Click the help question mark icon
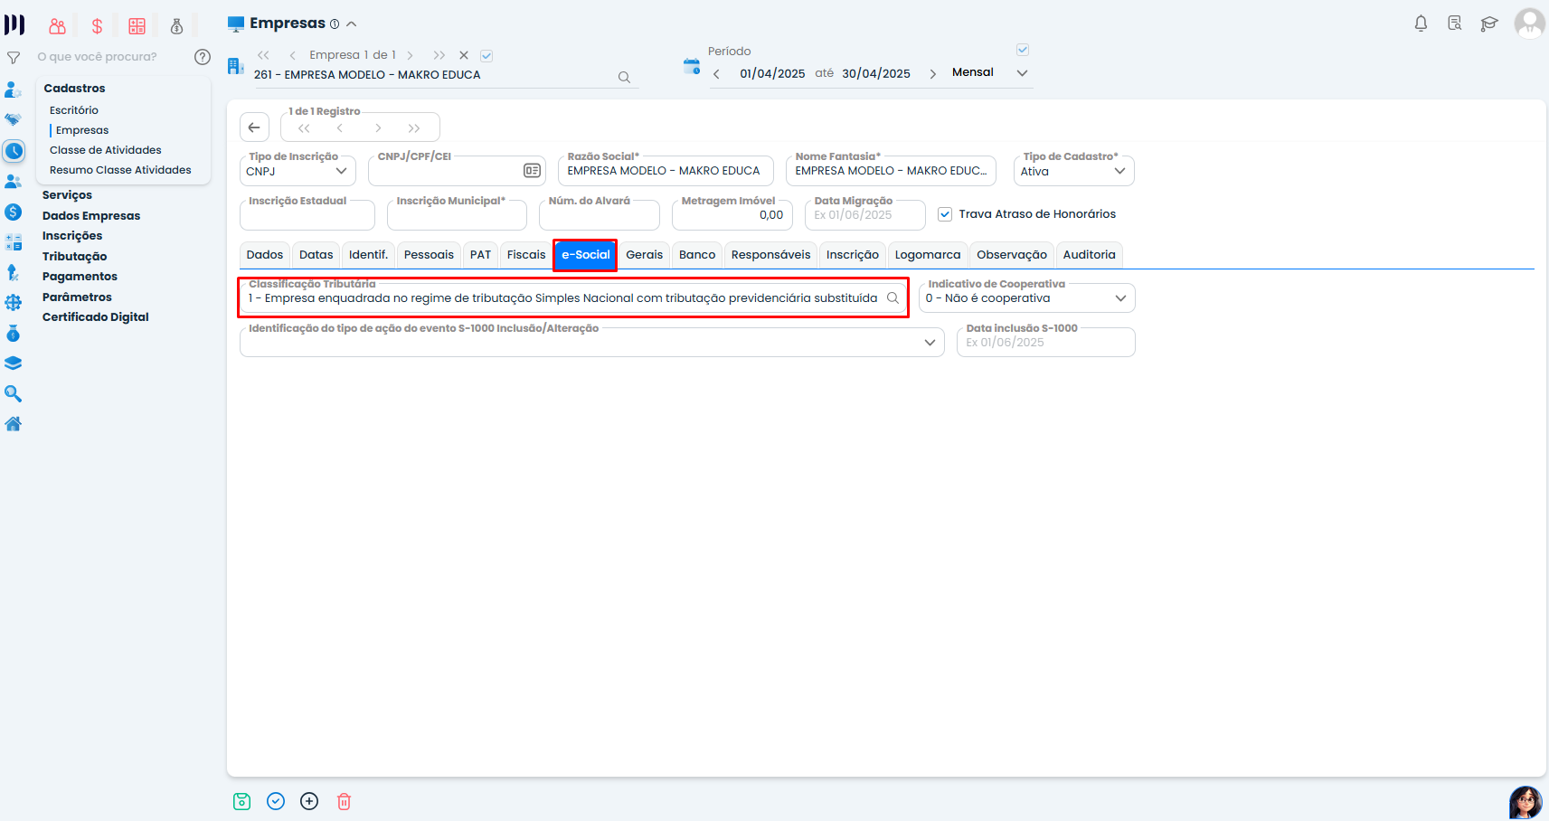 click(203, 57)
